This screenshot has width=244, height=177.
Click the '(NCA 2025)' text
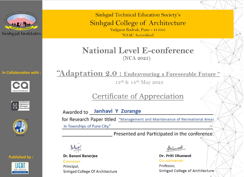click(x=137, y=58)
